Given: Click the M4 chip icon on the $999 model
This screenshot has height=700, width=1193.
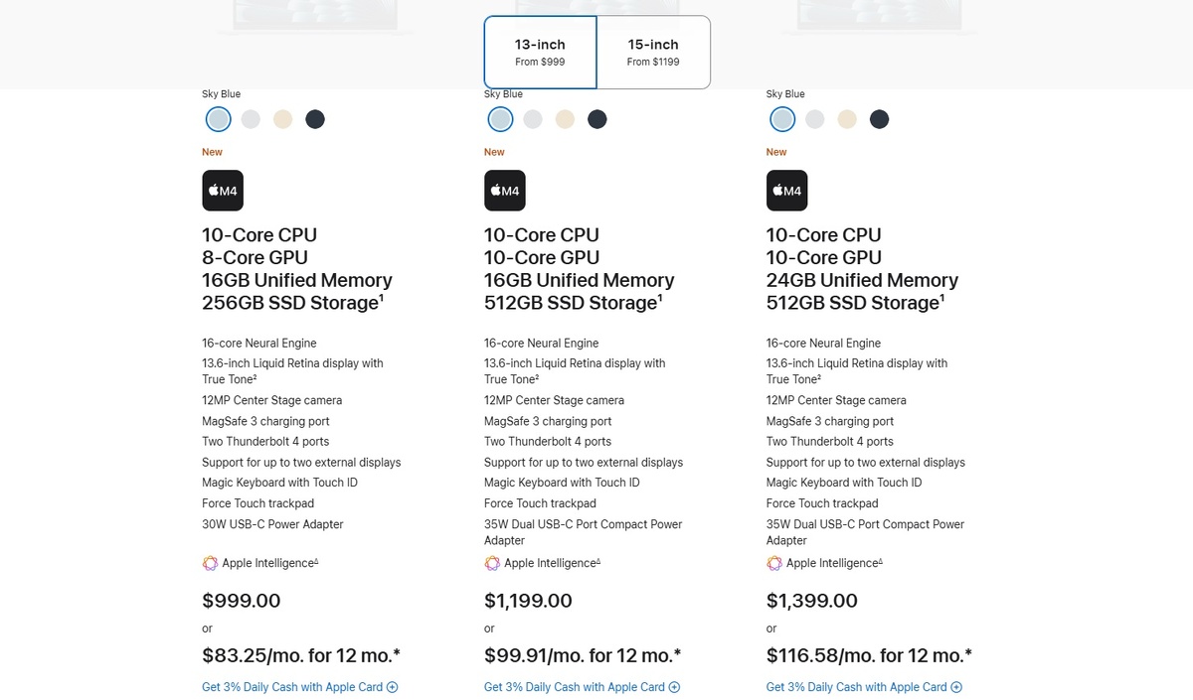Looking at the screenshot, I should [x=223, y=190].
